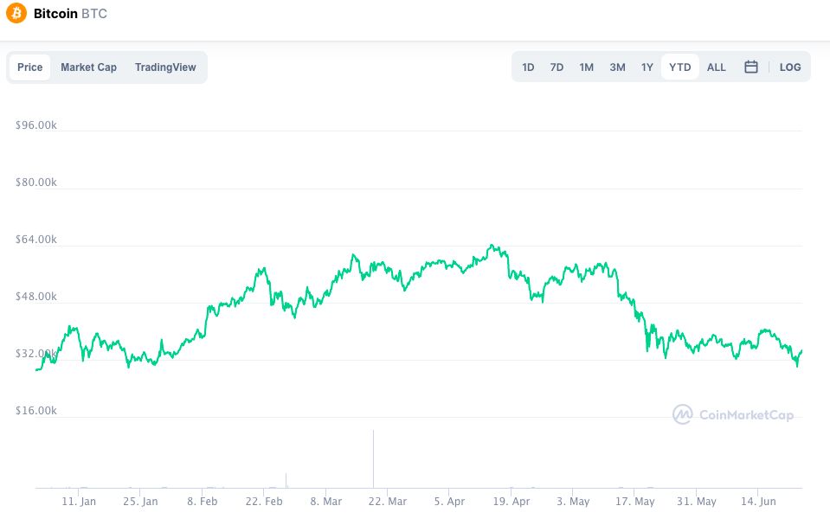
Task: Click the 3. May date label
Action: point(573,501)
